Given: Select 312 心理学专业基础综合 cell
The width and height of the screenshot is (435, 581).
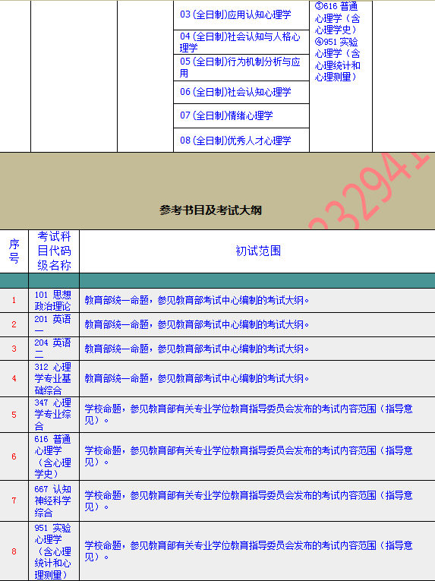Looking at the screenshot, I should click(x=52, y=378).
